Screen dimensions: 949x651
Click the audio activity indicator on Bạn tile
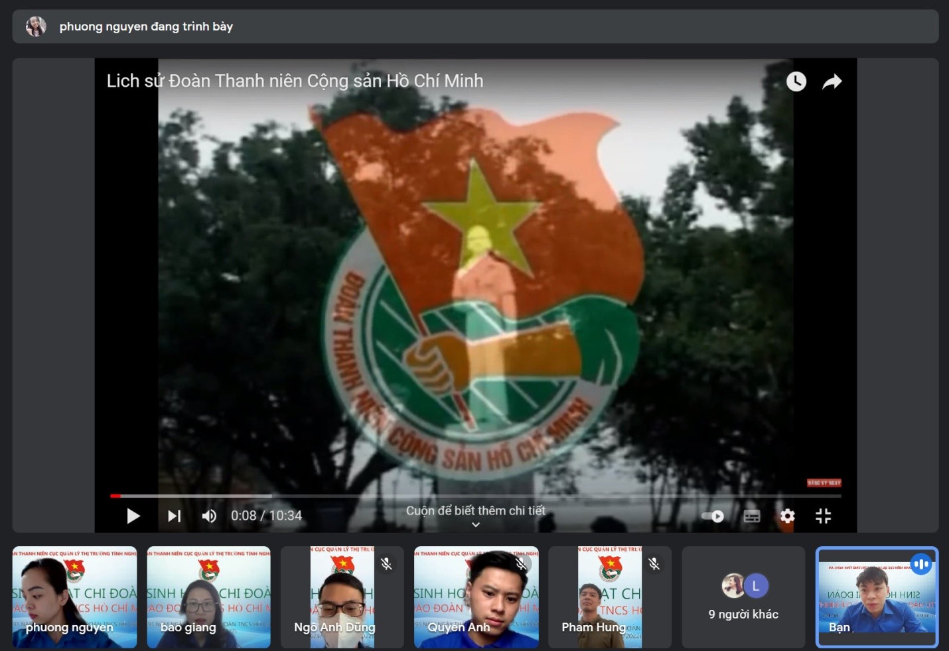click(921, 564)
